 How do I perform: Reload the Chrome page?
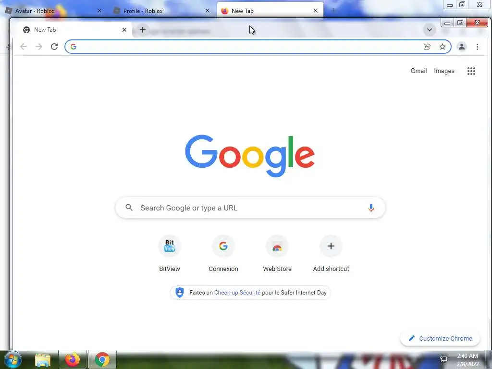54,47
